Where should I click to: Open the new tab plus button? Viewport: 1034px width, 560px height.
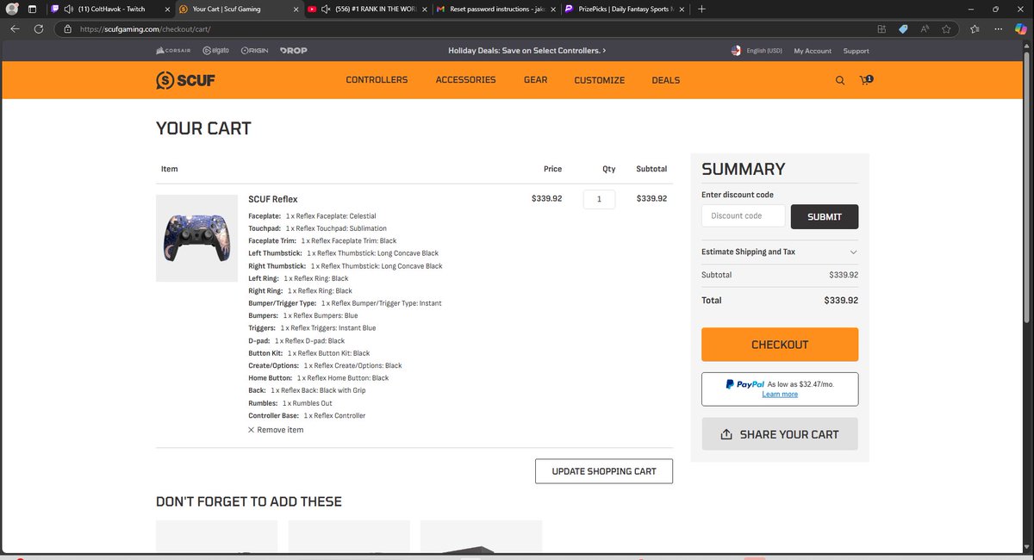[x=701, y=9]
